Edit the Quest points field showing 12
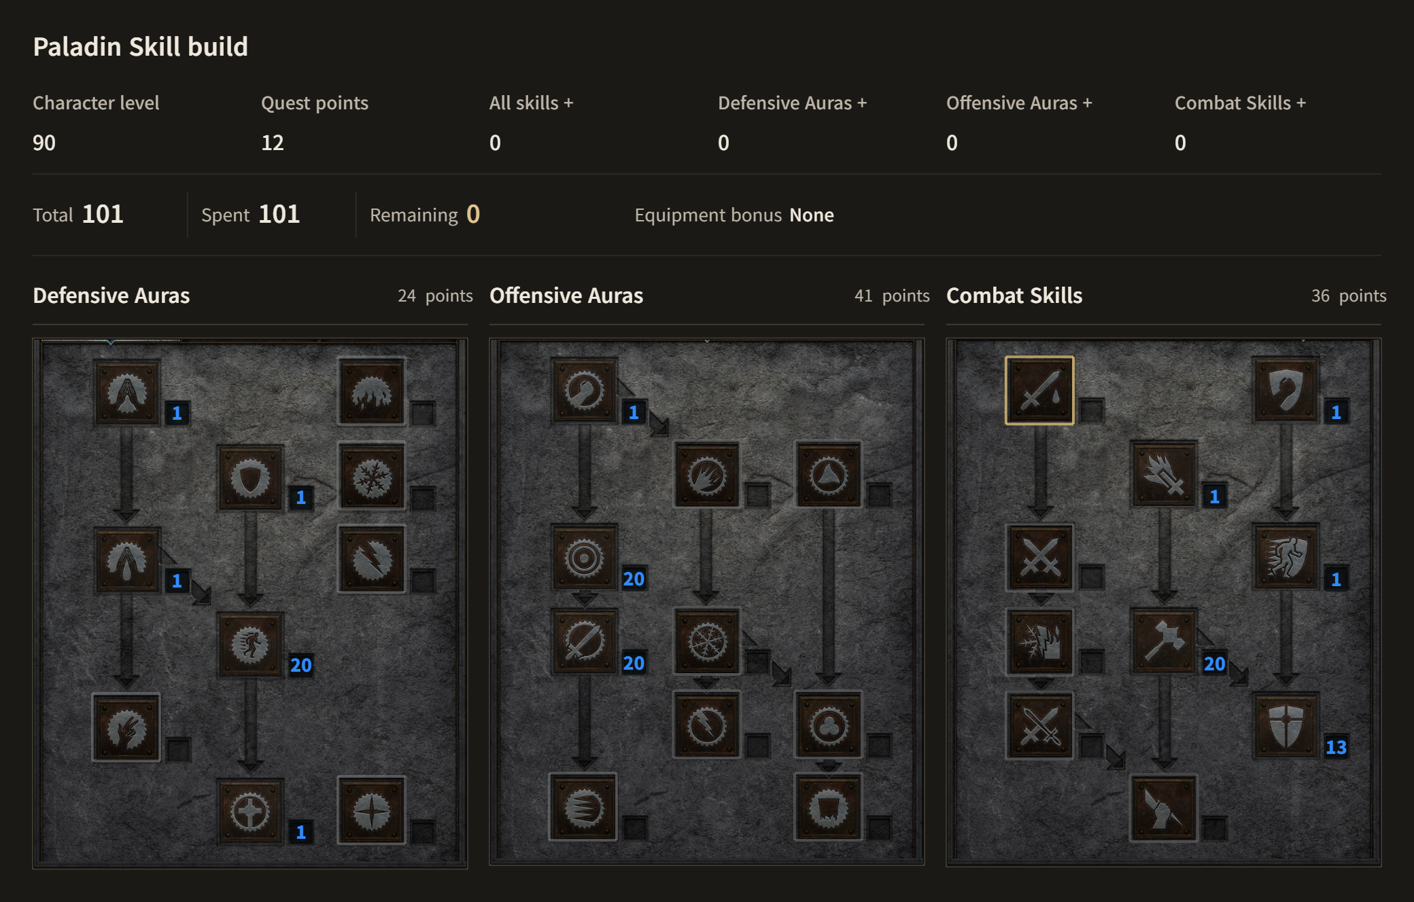 point(273,143)
